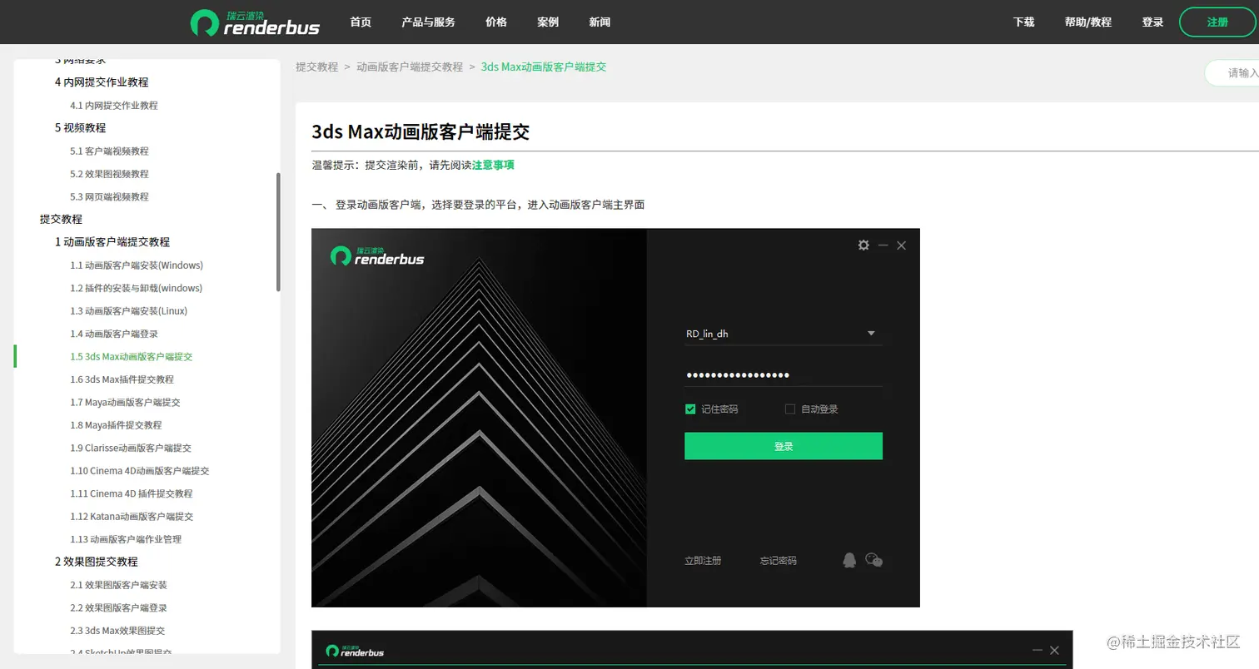Select 1 动画版客户端提交教程

click(x=112, y=242)
